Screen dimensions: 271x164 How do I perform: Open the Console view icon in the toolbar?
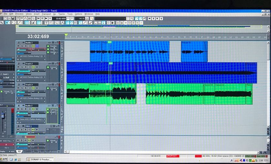click(x=25, y=18)
